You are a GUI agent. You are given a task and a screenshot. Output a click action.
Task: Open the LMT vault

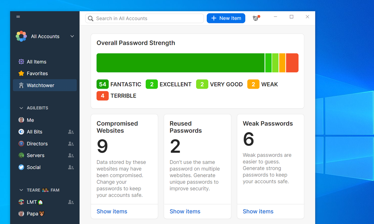[45, 202]
